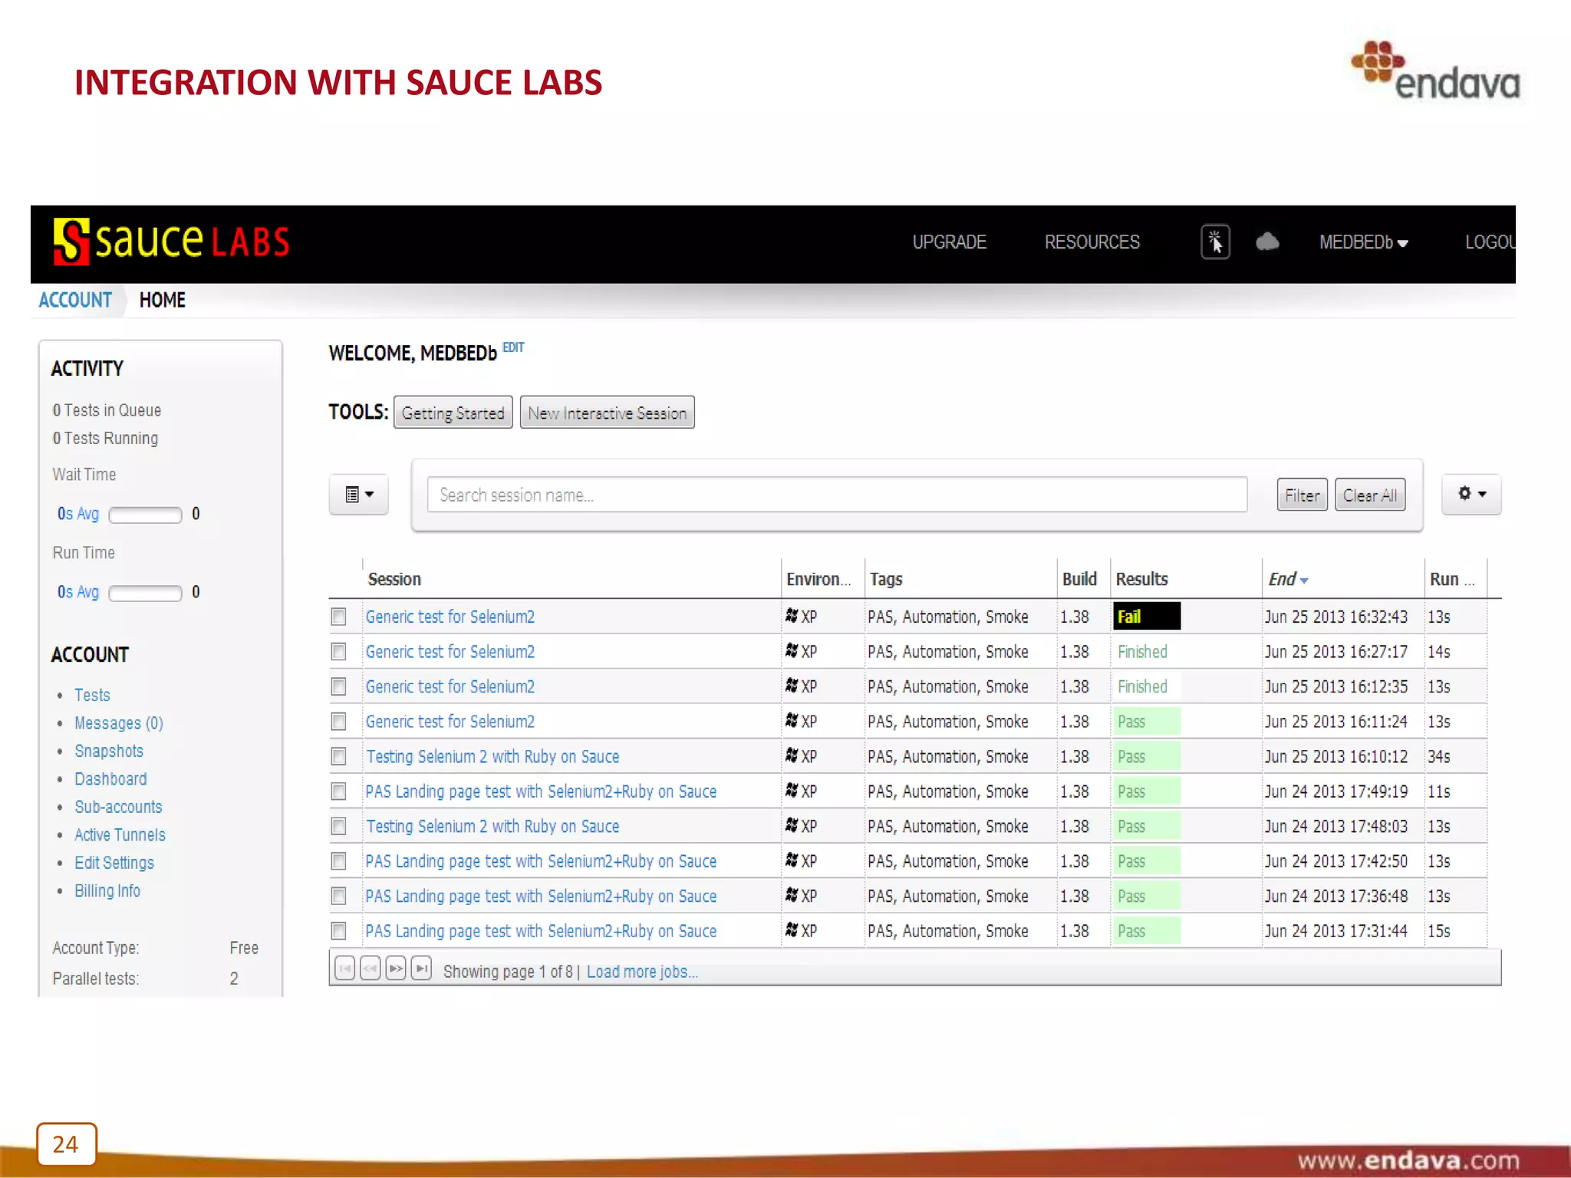Select checkbox for job ending 16:12:35
Viewport: 1571px width, 1178px height.
tap(338, 686)
